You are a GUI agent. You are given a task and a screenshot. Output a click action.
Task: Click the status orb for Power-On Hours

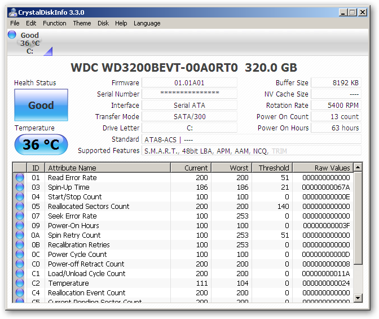click(20, 225)
